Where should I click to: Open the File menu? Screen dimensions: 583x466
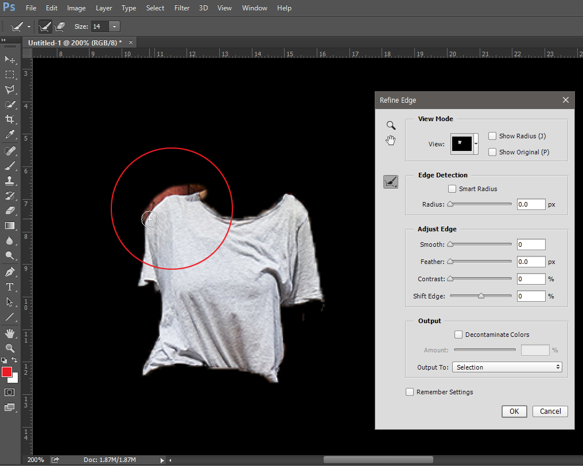coord(31,8)
